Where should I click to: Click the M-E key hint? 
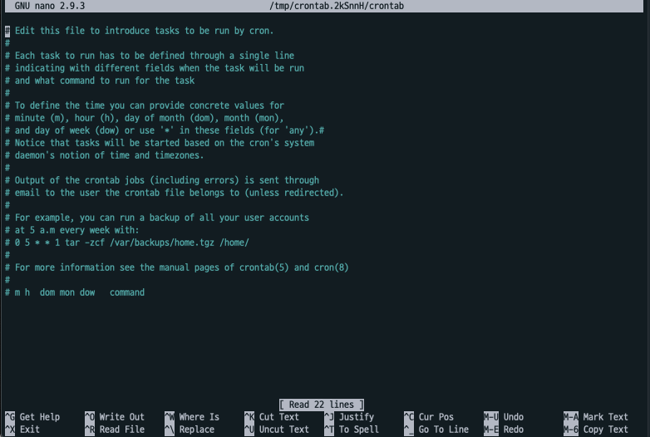coord(491,430)
